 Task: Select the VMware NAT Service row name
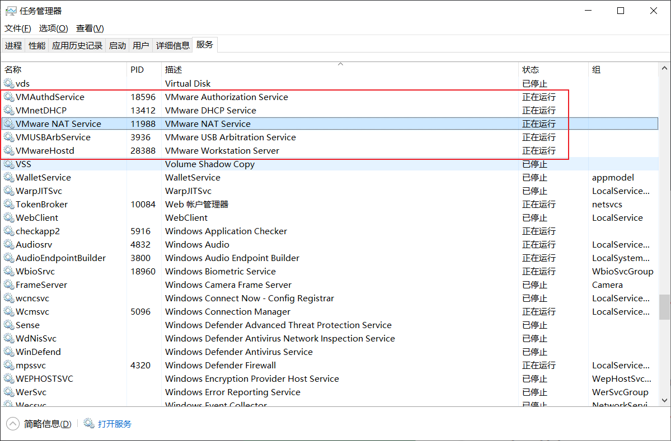click(x=58, y=124)
